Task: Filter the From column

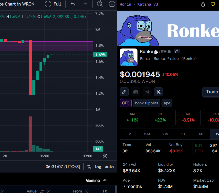Action: click(x=87, y=191)
